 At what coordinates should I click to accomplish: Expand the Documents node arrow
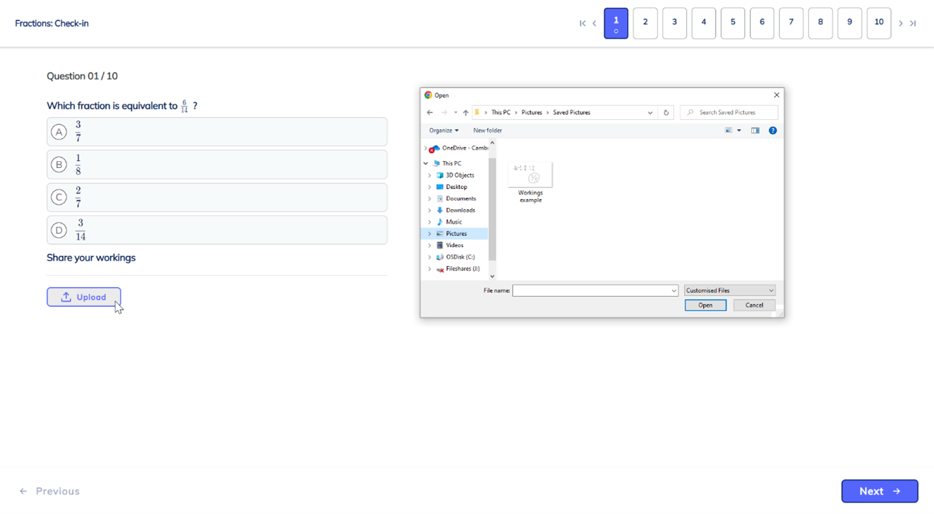429,198
